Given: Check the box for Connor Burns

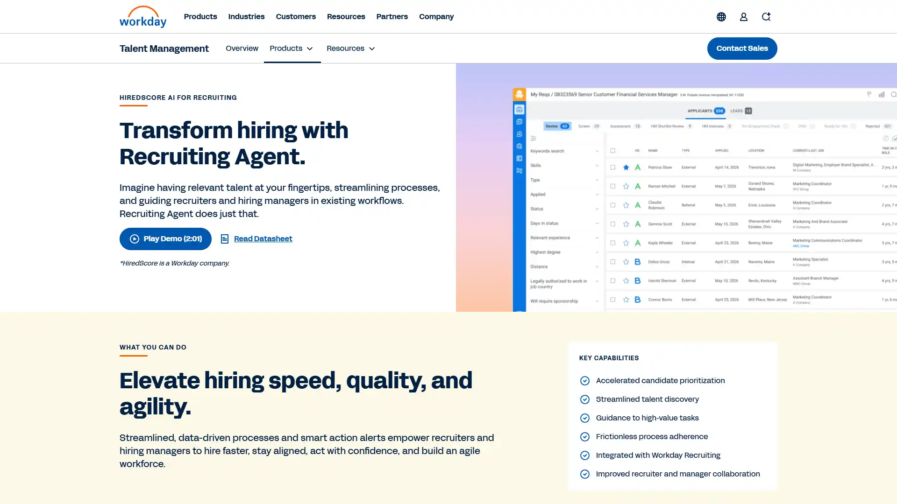Looking at the screenshot, I should click(x=613, y=300).
